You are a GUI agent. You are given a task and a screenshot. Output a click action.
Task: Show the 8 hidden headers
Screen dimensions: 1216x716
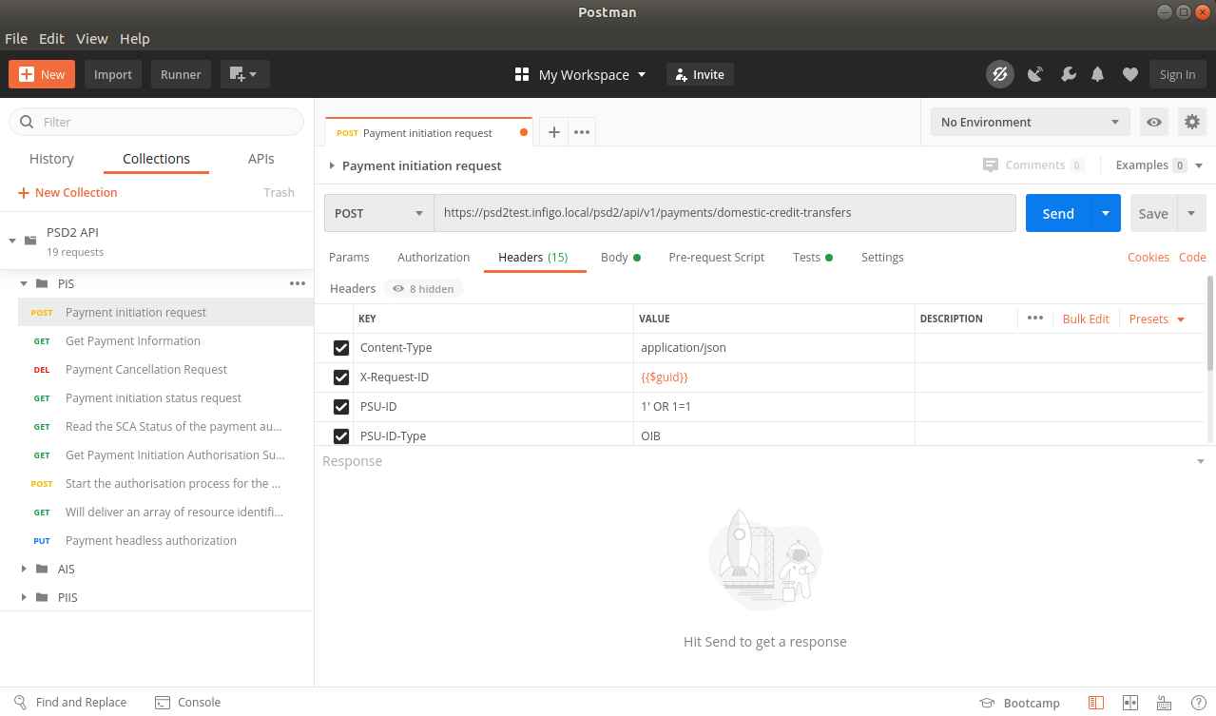coord(423,288)
